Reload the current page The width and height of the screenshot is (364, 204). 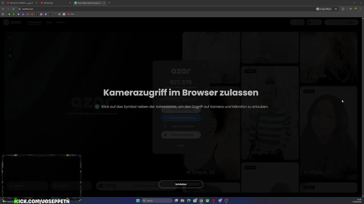[13, 9]
